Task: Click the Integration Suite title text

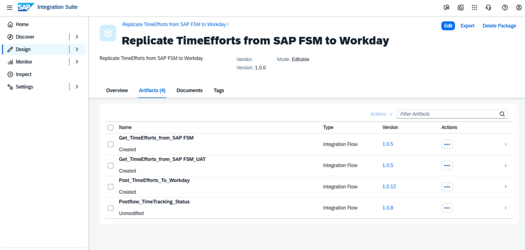Action: coord(57,7)
